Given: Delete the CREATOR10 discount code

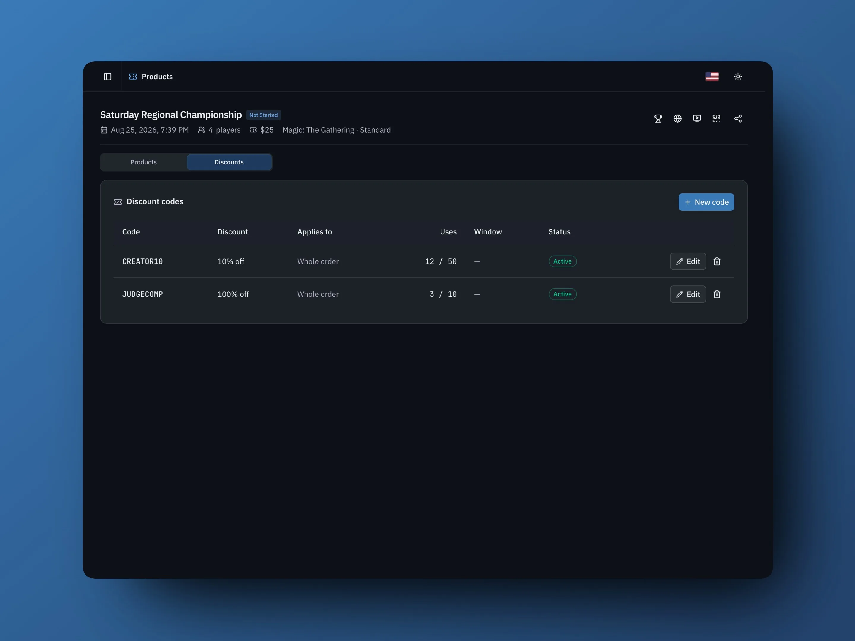Looking at the screenshot, I should [x=717, y=261].
